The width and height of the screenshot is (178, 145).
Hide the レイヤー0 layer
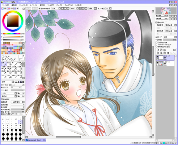point(157,62)
